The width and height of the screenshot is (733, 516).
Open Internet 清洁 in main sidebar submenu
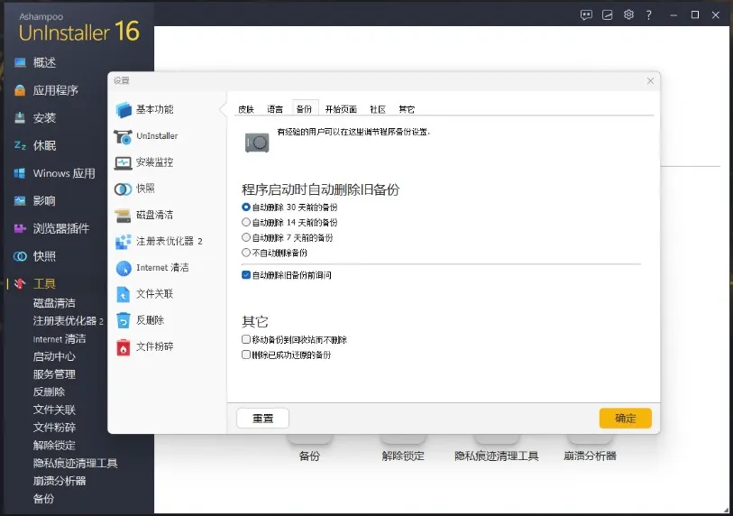[x=60, y=338]
